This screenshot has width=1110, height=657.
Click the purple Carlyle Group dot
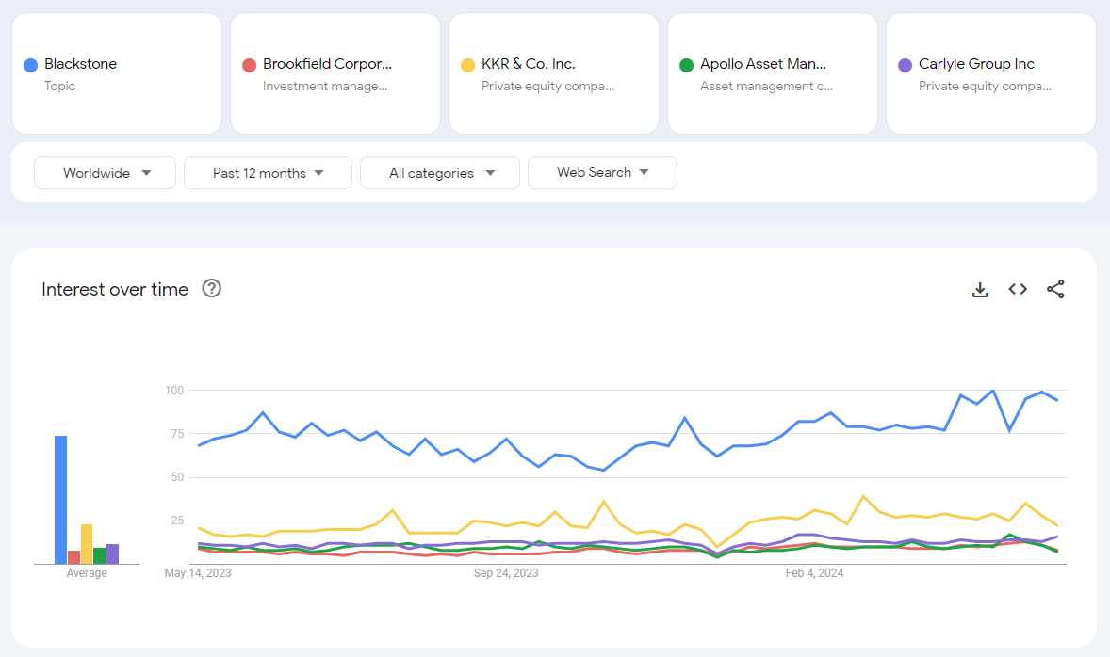906,65
